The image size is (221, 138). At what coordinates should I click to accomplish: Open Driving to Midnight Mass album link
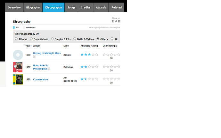(47, 53)
